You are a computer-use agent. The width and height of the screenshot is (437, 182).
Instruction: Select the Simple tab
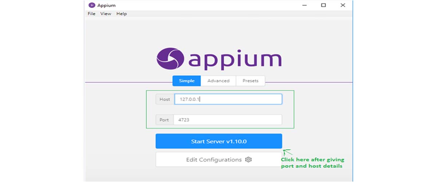coord(186,81)
